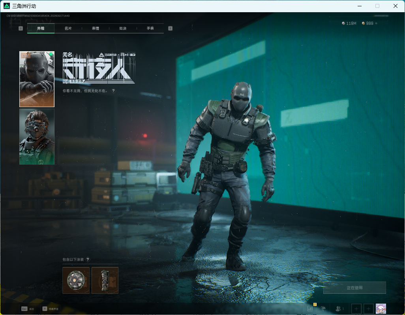Click the 999 gold currency balance

(367, 23)
